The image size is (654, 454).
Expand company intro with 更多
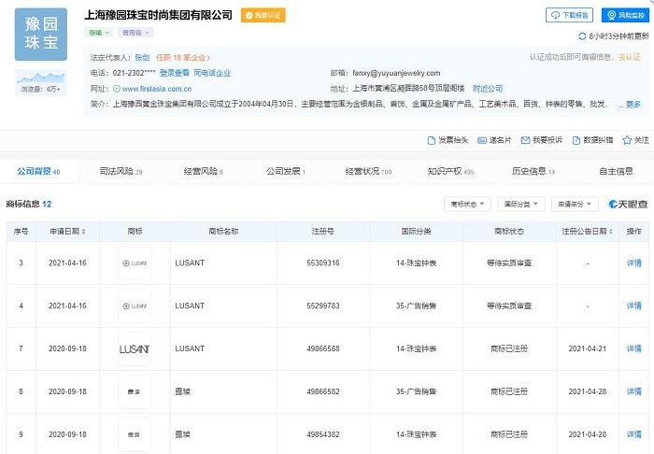click(633, 105)
